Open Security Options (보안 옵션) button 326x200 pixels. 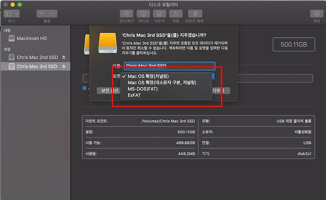click(109, 90)
